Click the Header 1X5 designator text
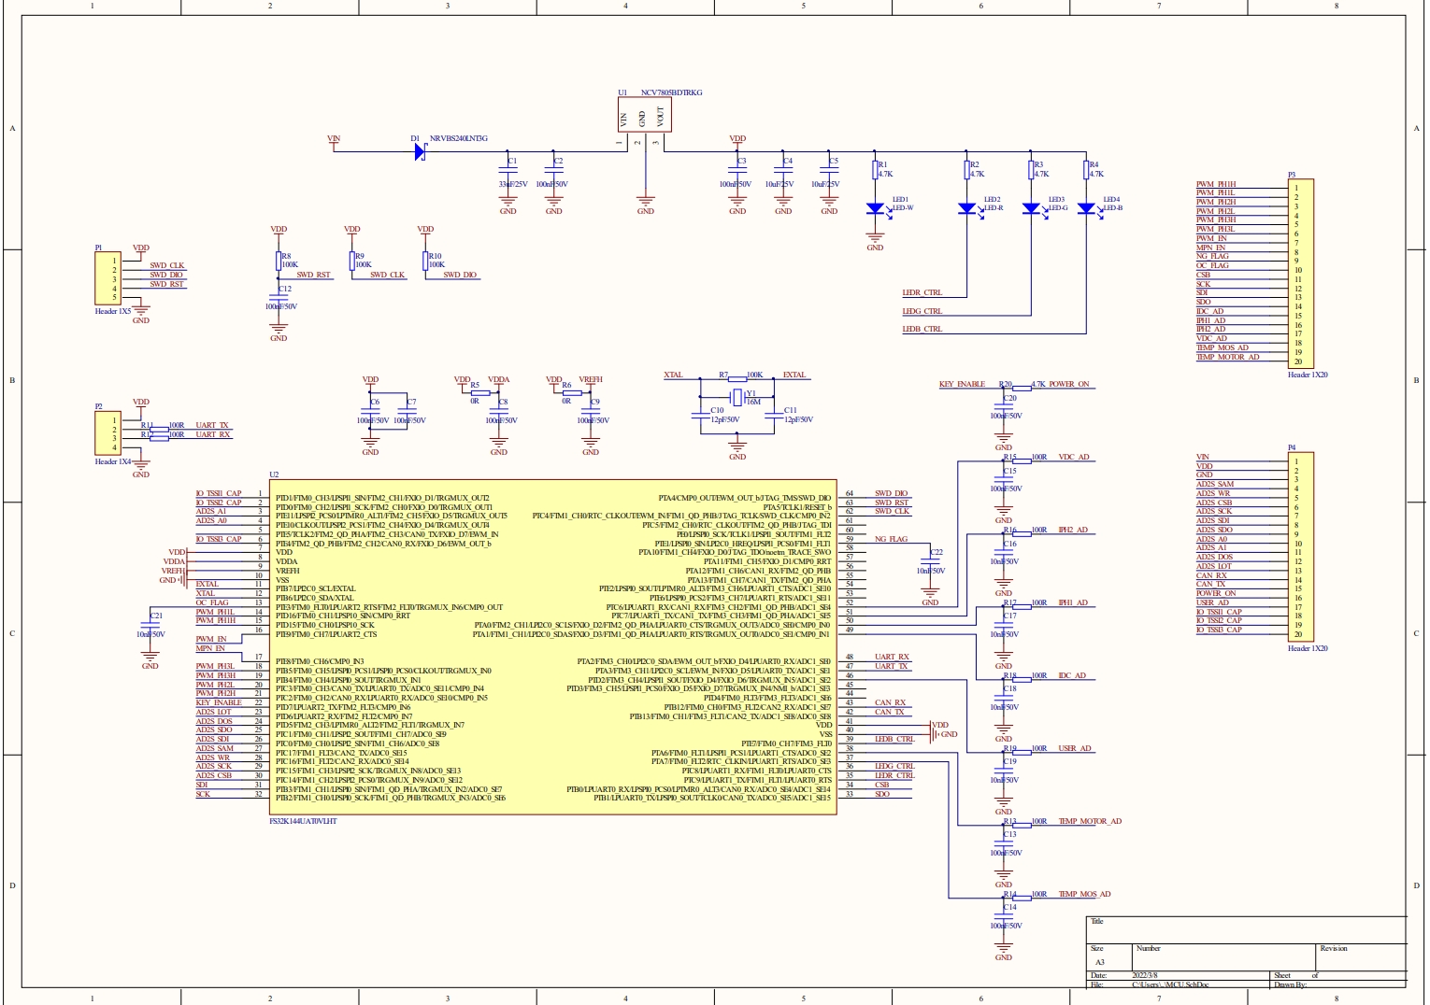This screenshot has height=1005, width=1430. pos(113,311)
